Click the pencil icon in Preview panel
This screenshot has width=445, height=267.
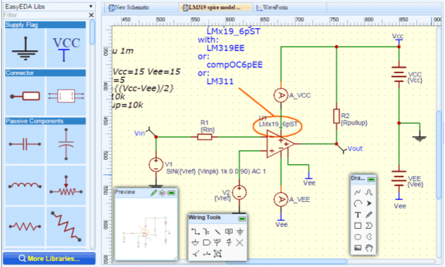point(153,192)
